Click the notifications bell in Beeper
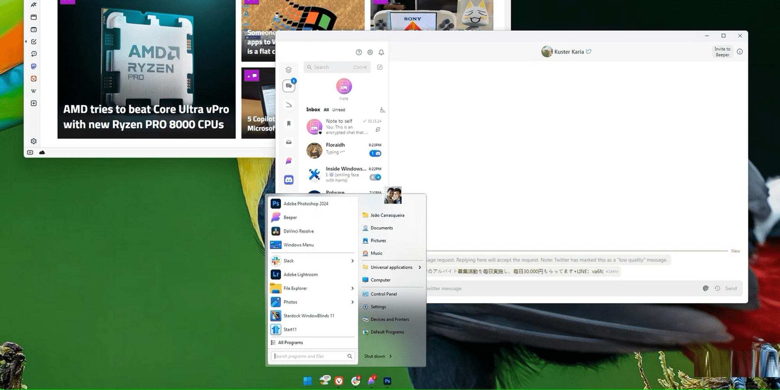 point(381,52)
